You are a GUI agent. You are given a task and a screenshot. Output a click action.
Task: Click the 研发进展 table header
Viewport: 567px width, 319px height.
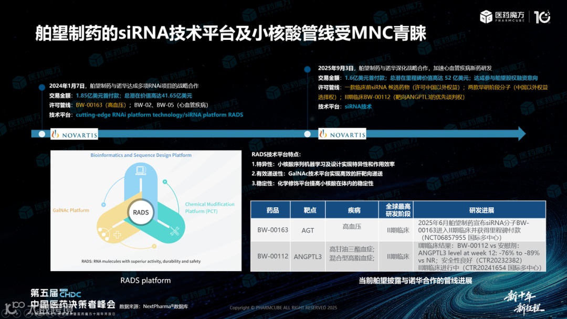480,210
